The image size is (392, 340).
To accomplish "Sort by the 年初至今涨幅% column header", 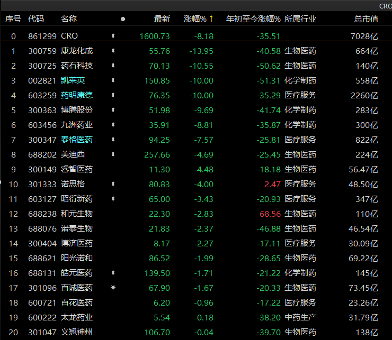I will click(253, 19).
